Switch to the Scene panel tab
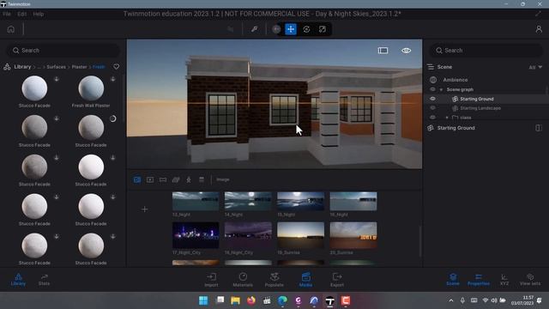549x309 pixels. coord(453,280)
